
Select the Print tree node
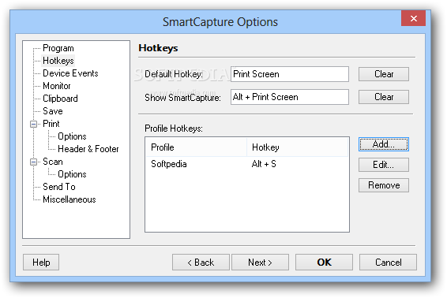coord(51,124)
